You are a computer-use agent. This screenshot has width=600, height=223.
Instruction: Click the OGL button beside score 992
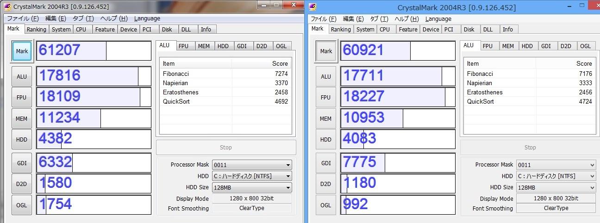[x=326, y=205]
